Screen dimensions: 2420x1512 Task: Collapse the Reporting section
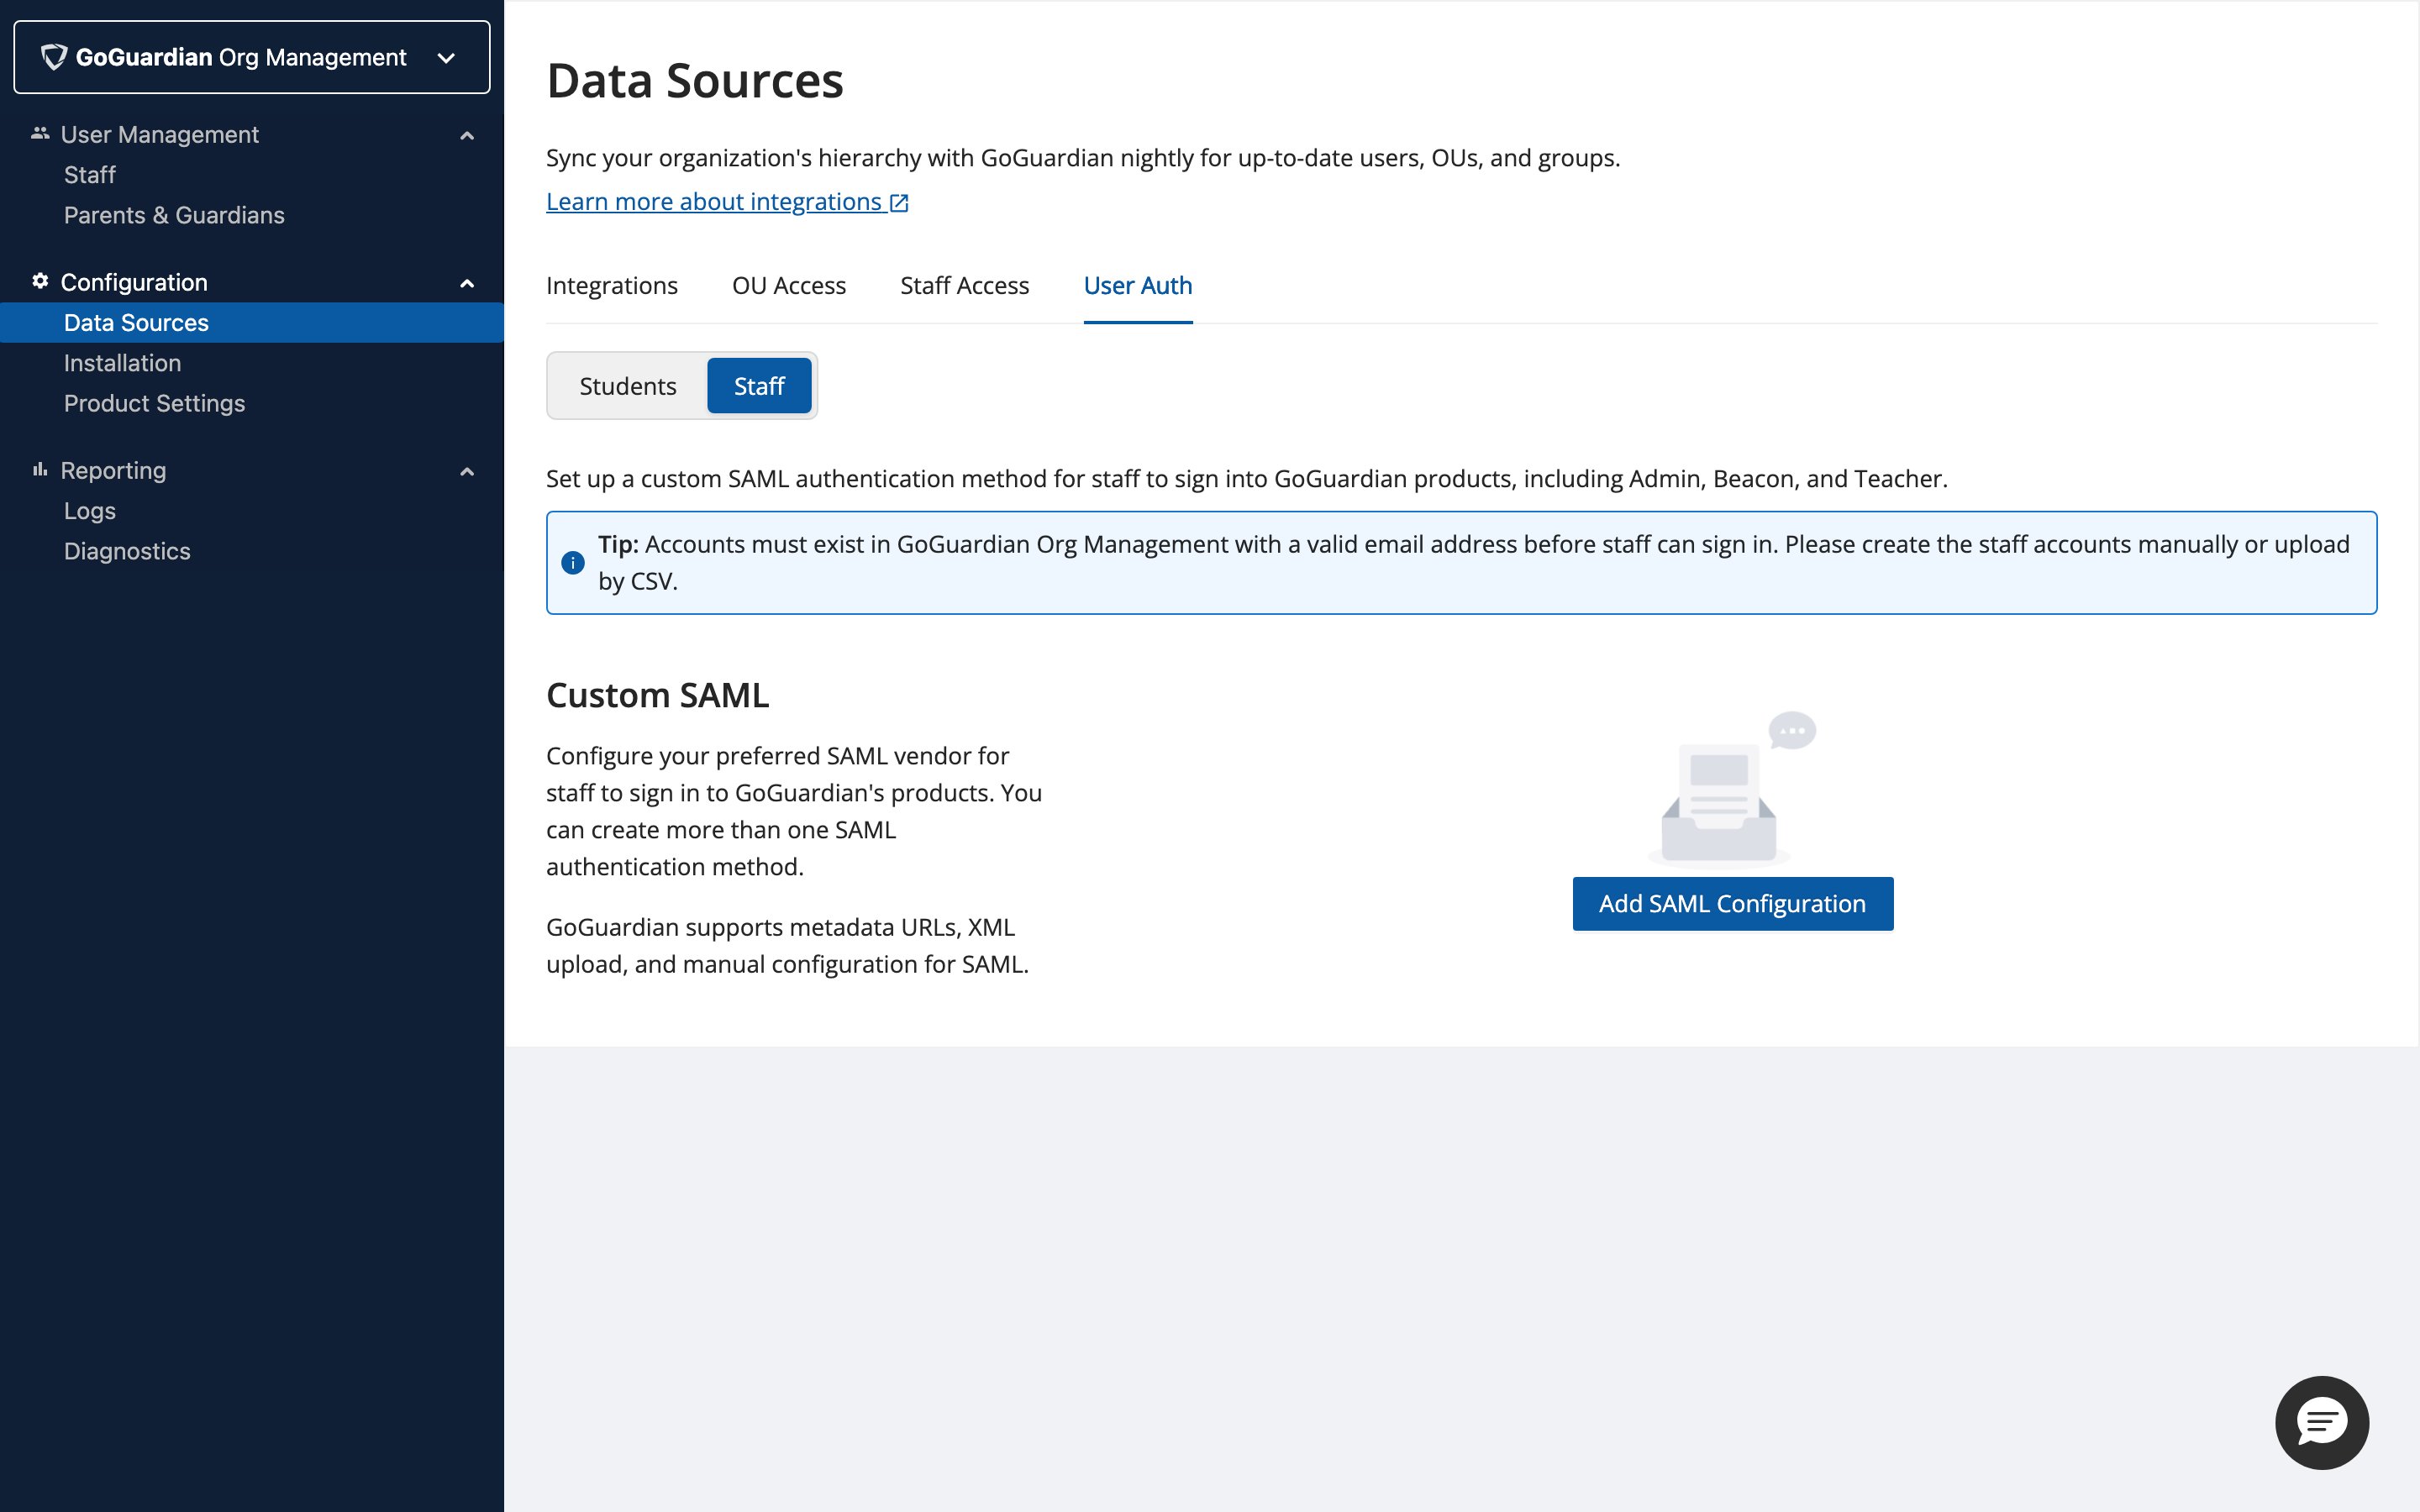467,471
